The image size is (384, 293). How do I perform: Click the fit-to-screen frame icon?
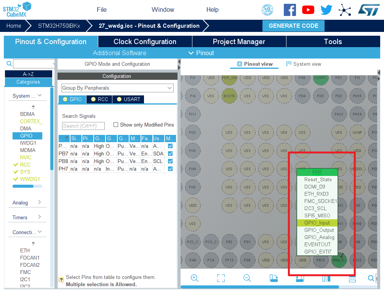pyautogui.click(x=221, y=278)
